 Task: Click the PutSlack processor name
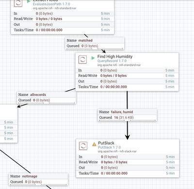[106, 143]
